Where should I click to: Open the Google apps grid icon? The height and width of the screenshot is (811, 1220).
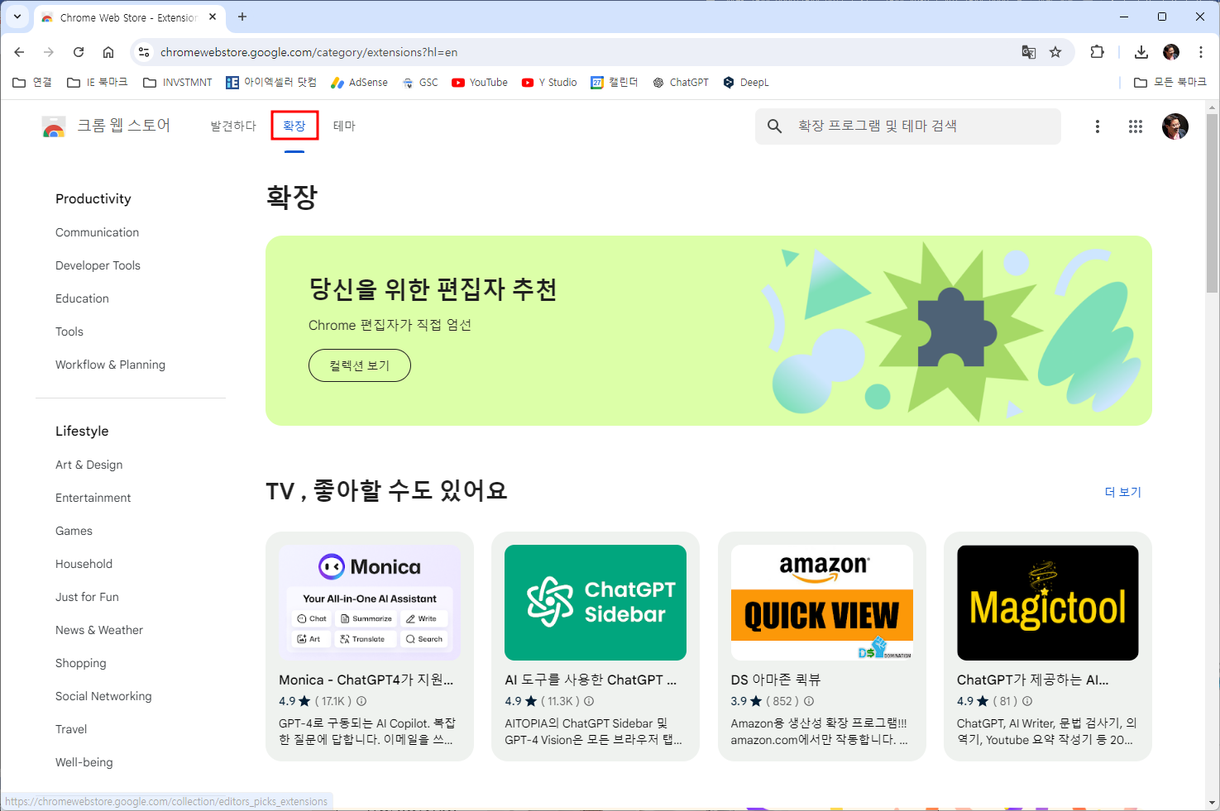click(x=1136, y=126)
